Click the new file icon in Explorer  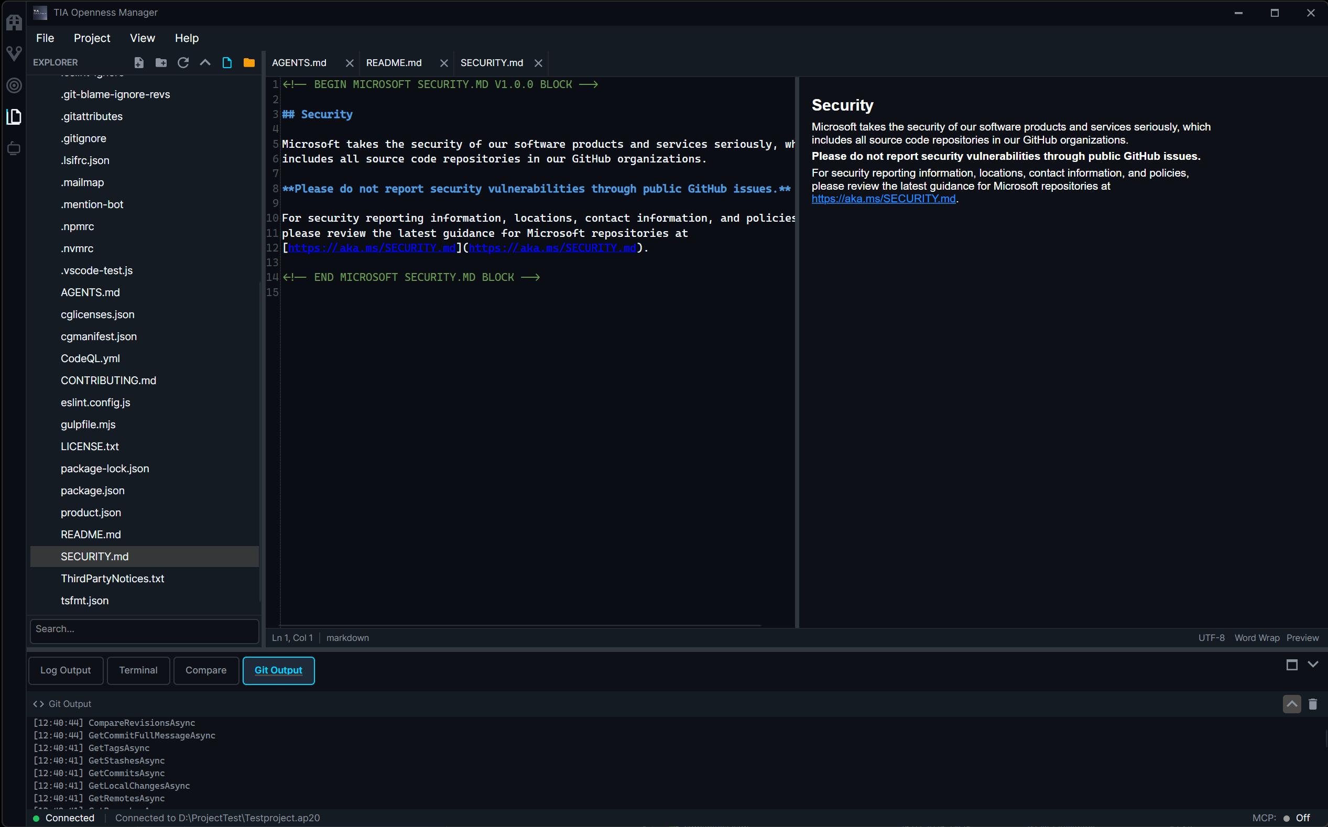tap(139, 63)
